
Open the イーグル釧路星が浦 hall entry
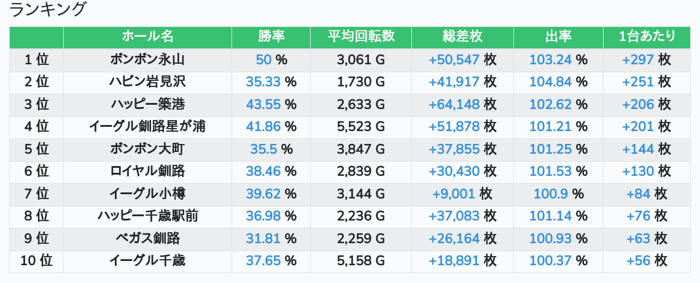(x=147, y=127)
